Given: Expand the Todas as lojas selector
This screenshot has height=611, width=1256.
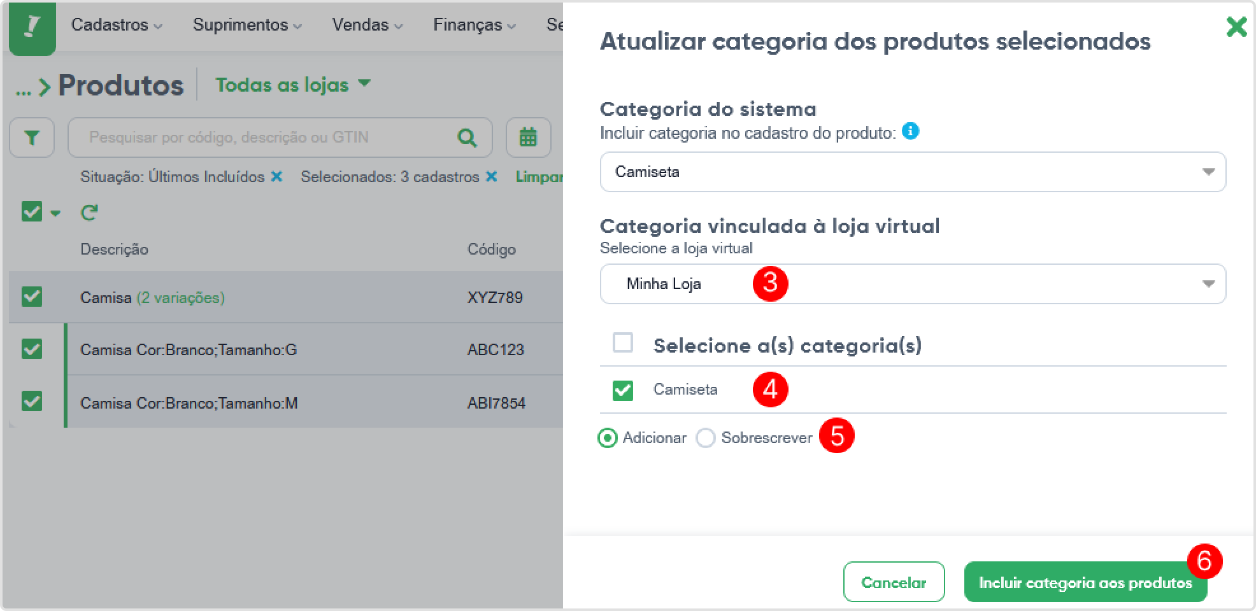Looking at the screenshot, I should [293, 85].
